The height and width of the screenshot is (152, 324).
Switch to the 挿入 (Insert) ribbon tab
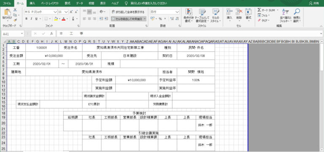(32, 3)
